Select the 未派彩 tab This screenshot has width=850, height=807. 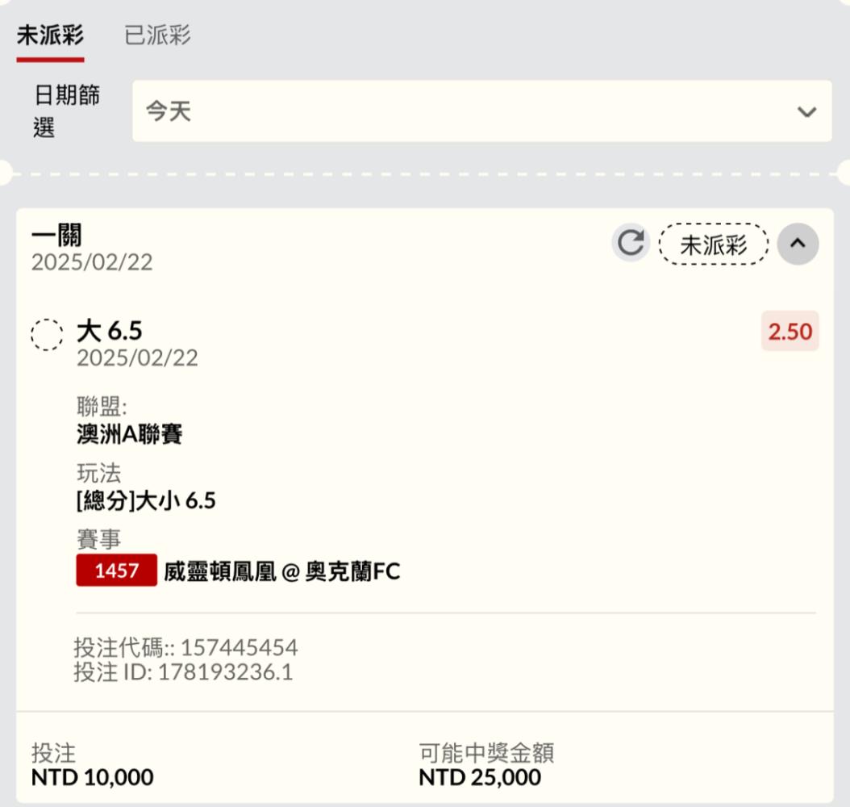coord(50,36)
